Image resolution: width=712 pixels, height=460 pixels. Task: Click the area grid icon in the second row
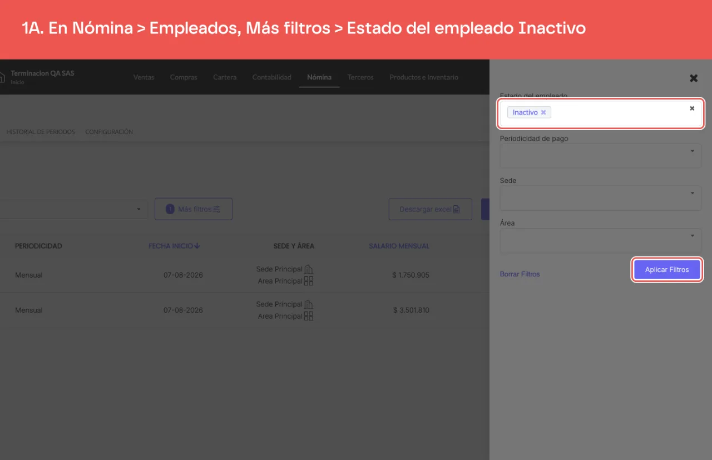[x=309, y=316]
